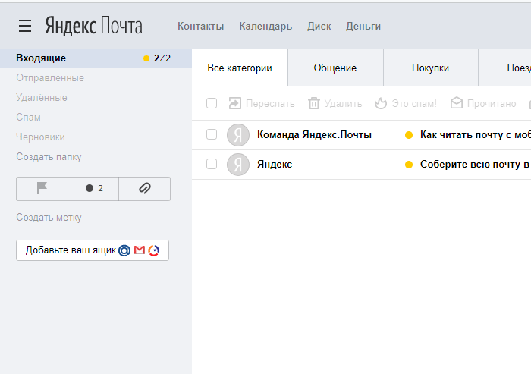Filter unread messages dot button
Screen dimensions: 531x374
point(93,188)
